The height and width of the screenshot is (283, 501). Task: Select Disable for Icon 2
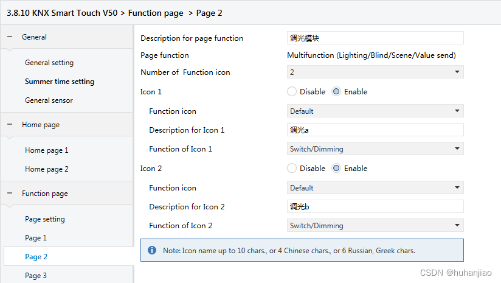[x=292, y=169]
